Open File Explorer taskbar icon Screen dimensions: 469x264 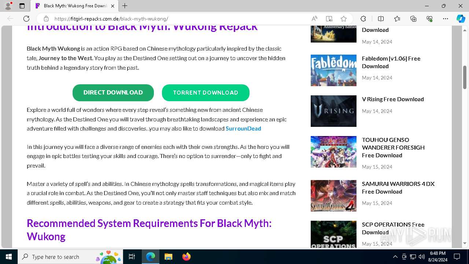(x=168, y=257)
